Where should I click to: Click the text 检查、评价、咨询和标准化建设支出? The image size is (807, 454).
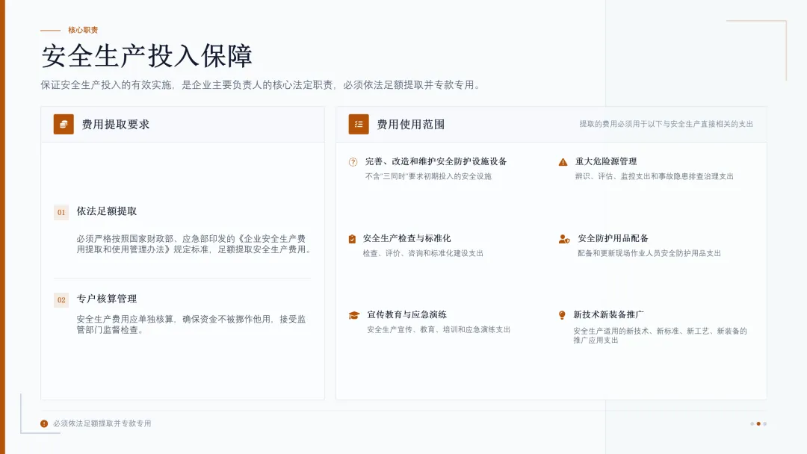(x=423, y=253)
